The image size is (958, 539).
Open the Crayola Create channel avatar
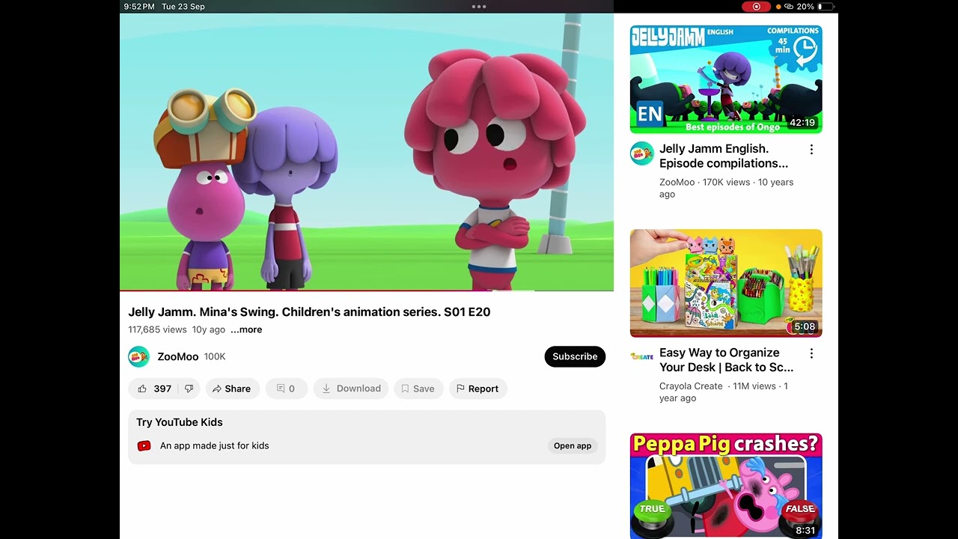pyautogui.click(x=641, y=356)
